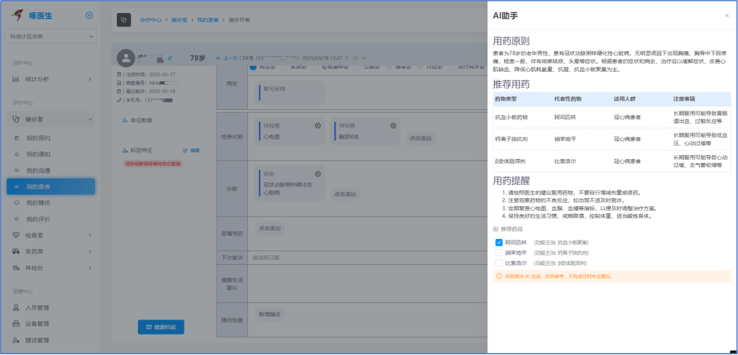Expand the 检查室 sidebar menu
738x355 pixels.
(51, 235)
